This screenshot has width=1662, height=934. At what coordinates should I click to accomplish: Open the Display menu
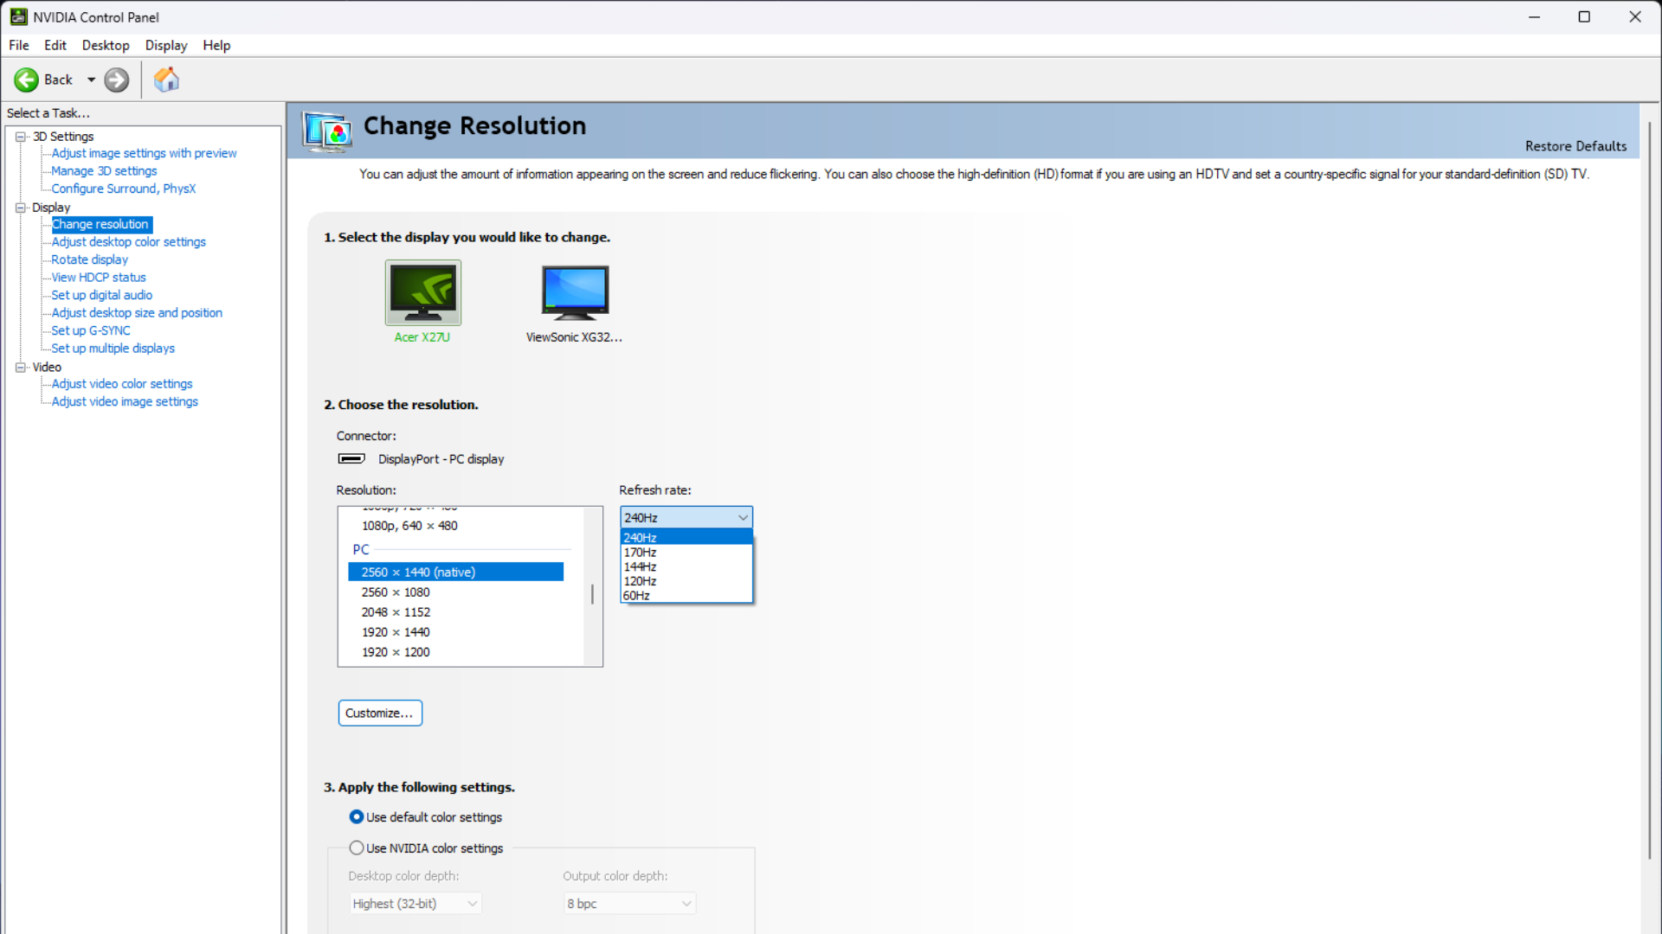(165, 45)
